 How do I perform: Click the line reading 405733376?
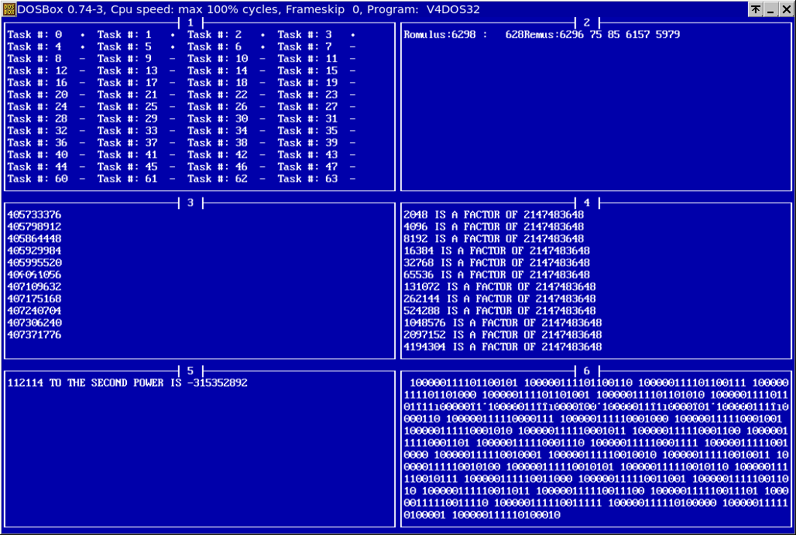pyautogui.click(x=34, y=214)
